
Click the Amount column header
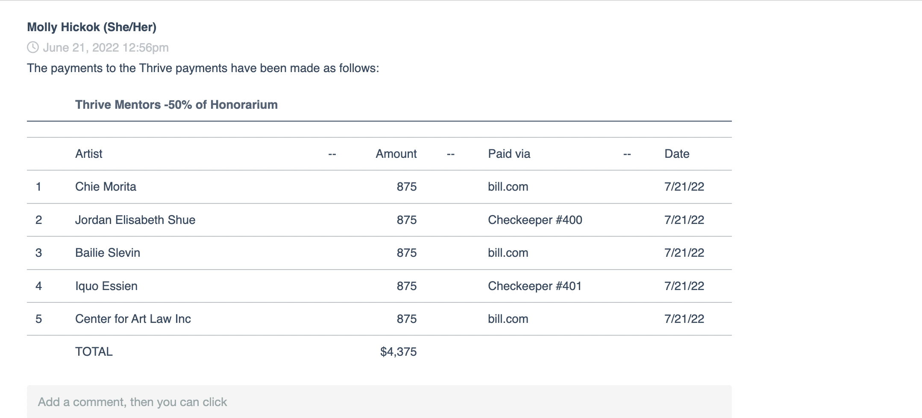pyautogui.click(x=396, y=154)
